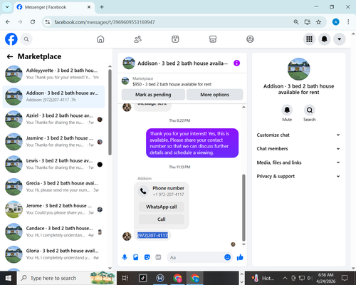
Task: Open the GIF picker icon
Action: (x=158, y=257)
